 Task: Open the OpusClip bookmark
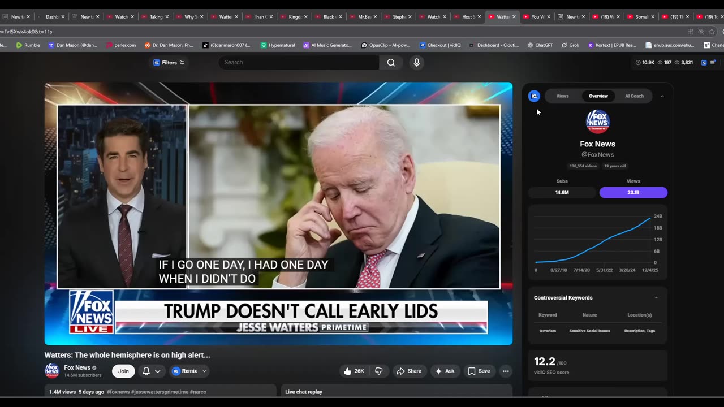click(x=386, y=45)
